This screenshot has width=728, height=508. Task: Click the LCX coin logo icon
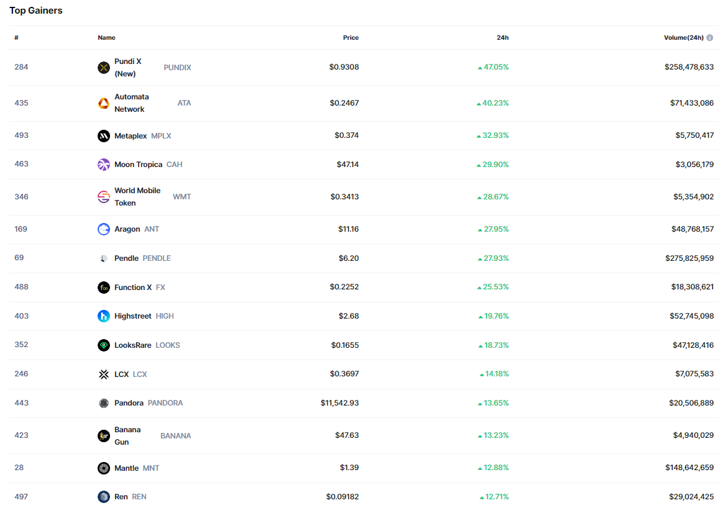104,374
